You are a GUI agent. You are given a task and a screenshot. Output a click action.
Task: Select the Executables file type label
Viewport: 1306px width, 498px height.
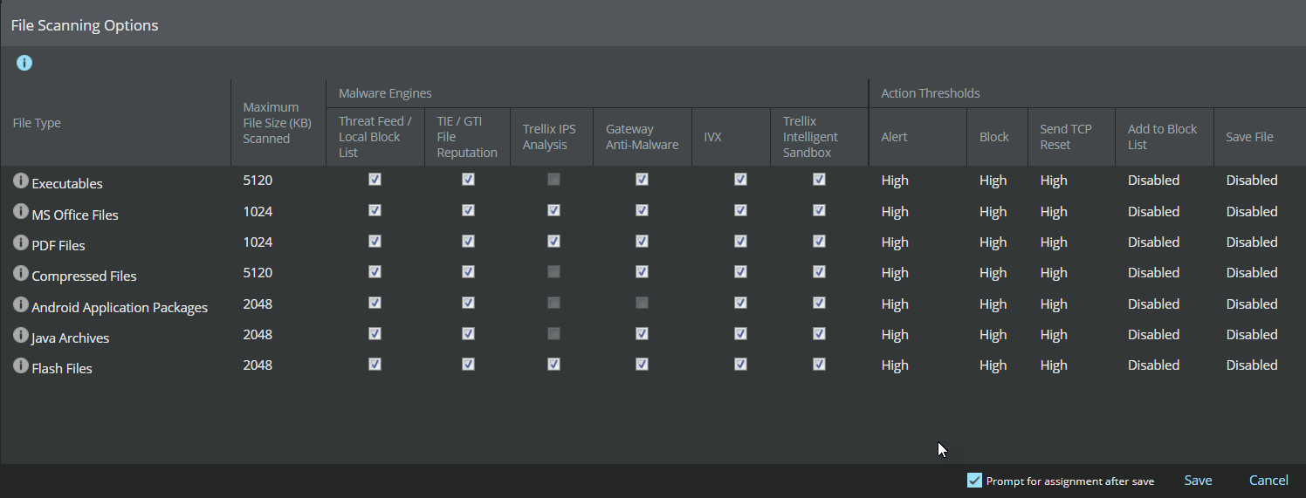pos(67,184)
